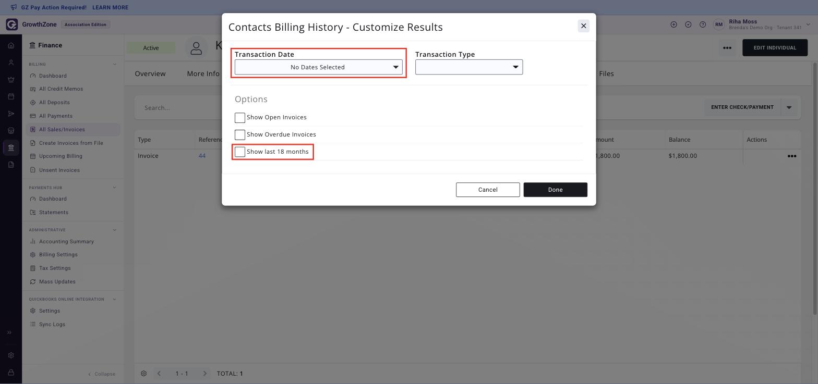This screenshot has width=818, height=384.
Task: Open Billing Dashboard in sidebar
Action: click(53, 76)
